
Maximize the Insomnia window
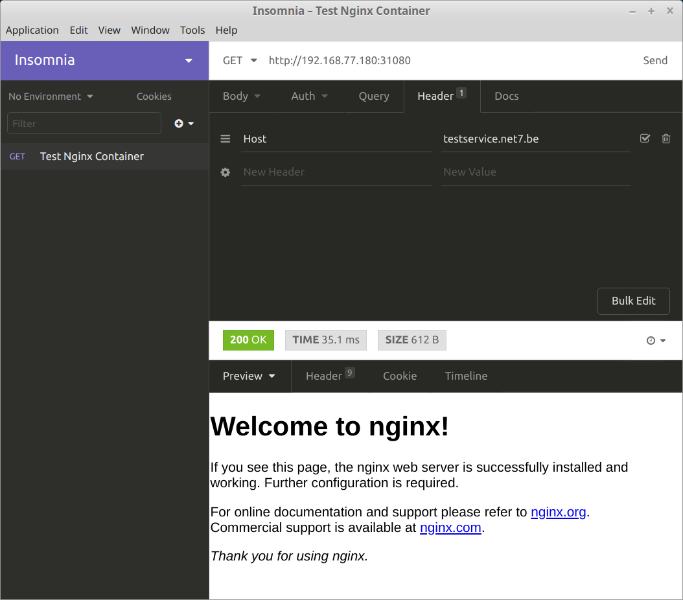point(651,11)
